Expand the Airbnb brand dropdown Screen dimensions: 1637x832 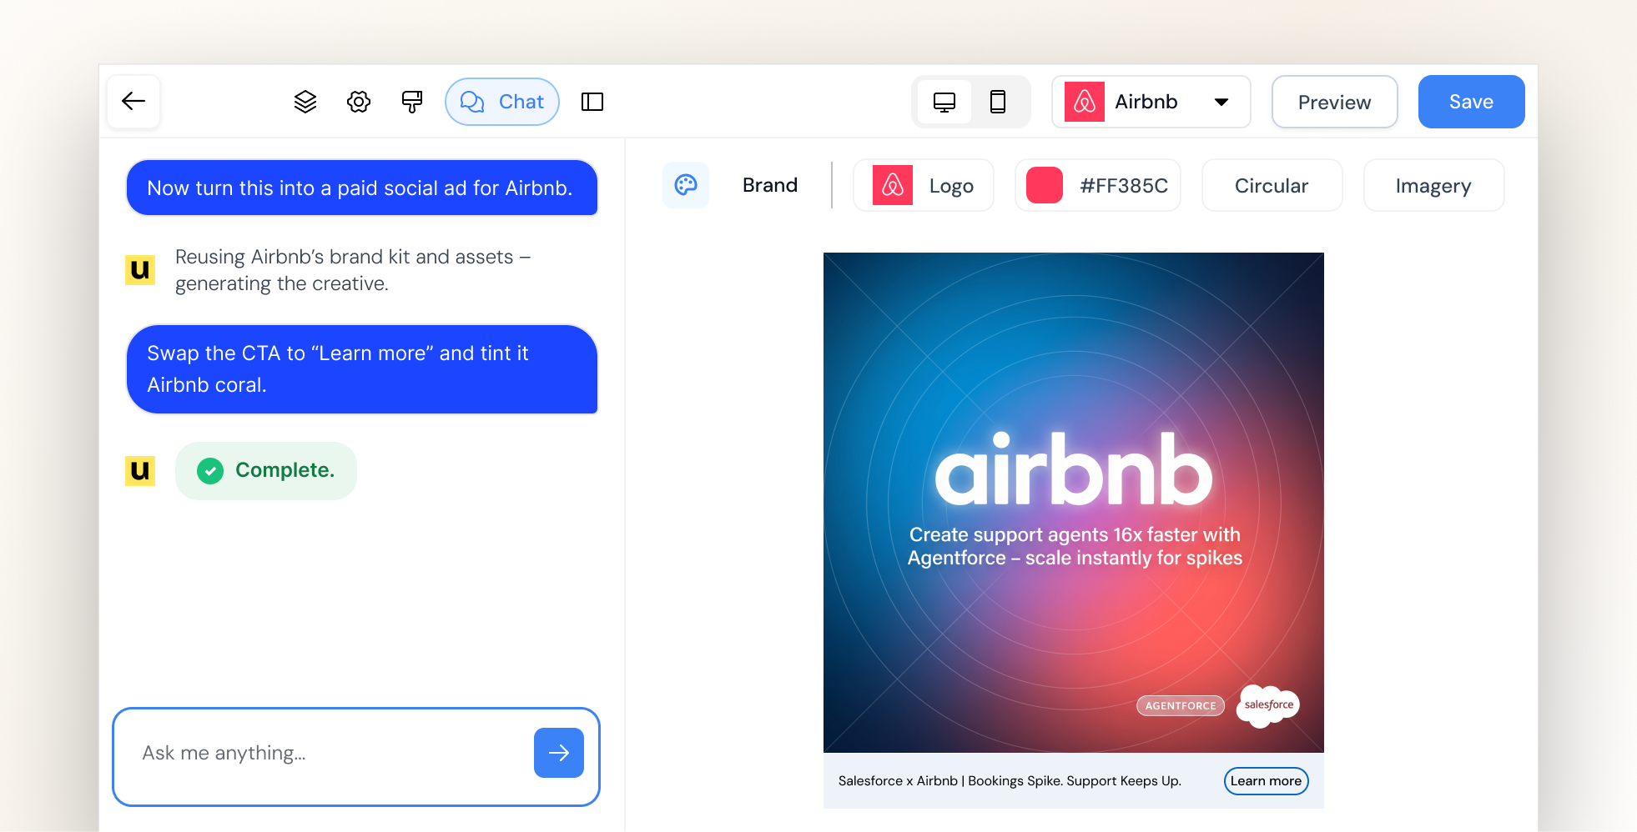click(x=1221, y=102)
